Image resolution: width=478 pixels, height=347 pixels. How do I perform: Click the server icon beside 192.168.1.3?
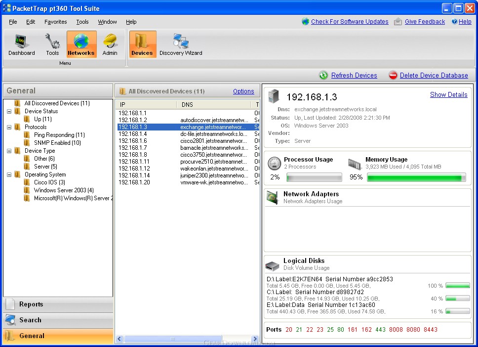[x=274, y=96]
